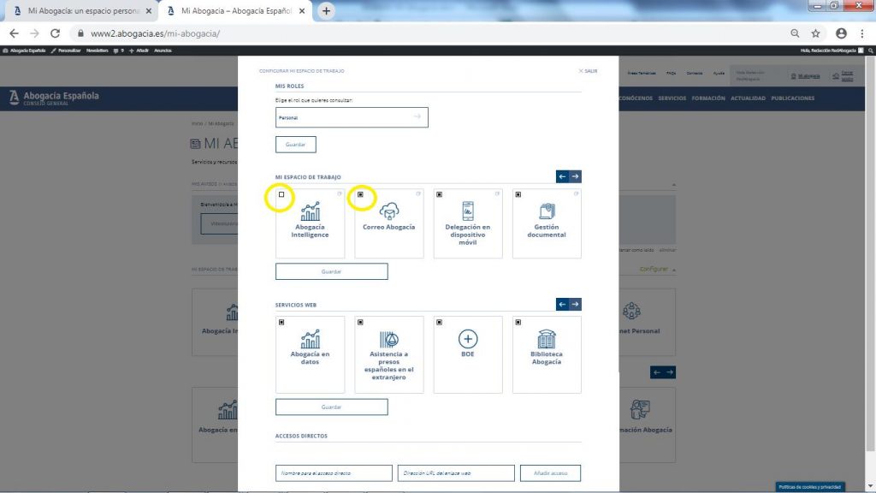Uncheck the Gestión documental checkbox

(518, 194)
